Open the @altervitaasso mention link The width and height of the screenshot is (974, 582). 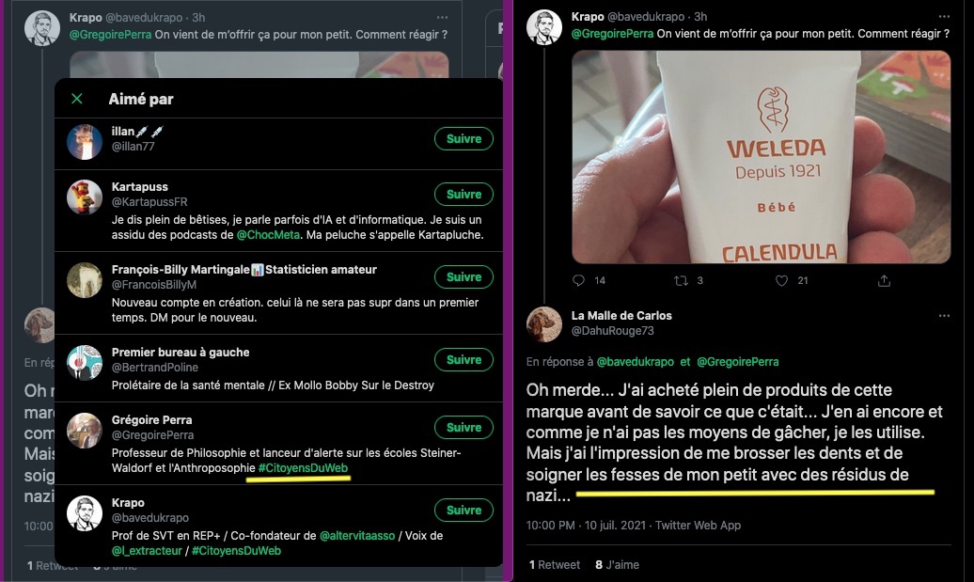point(357,535)
